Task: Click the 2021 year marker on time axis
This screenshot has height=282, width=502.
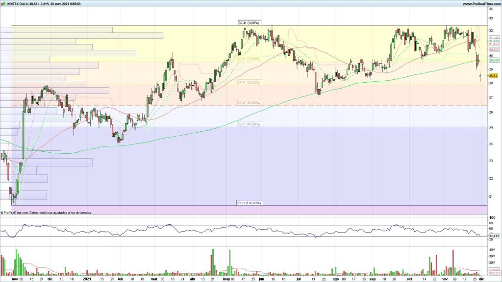Action: [87, 279]
